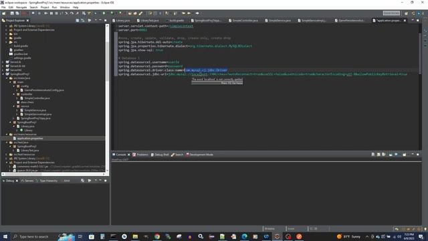428x241 pixels.
Task: Switch to the Console tab
Action: click(120, 155)
